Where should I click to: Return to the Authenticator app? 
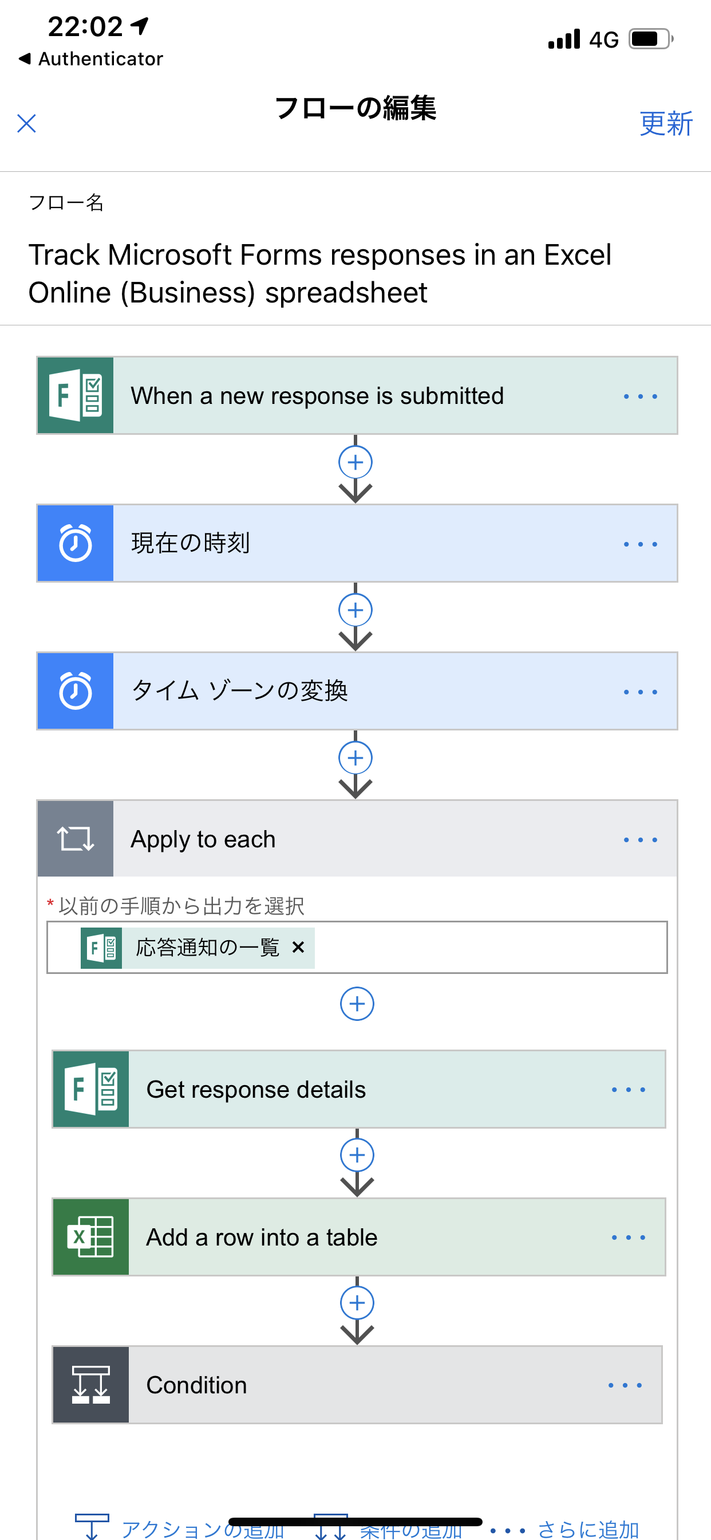click(x=91, y=58)
